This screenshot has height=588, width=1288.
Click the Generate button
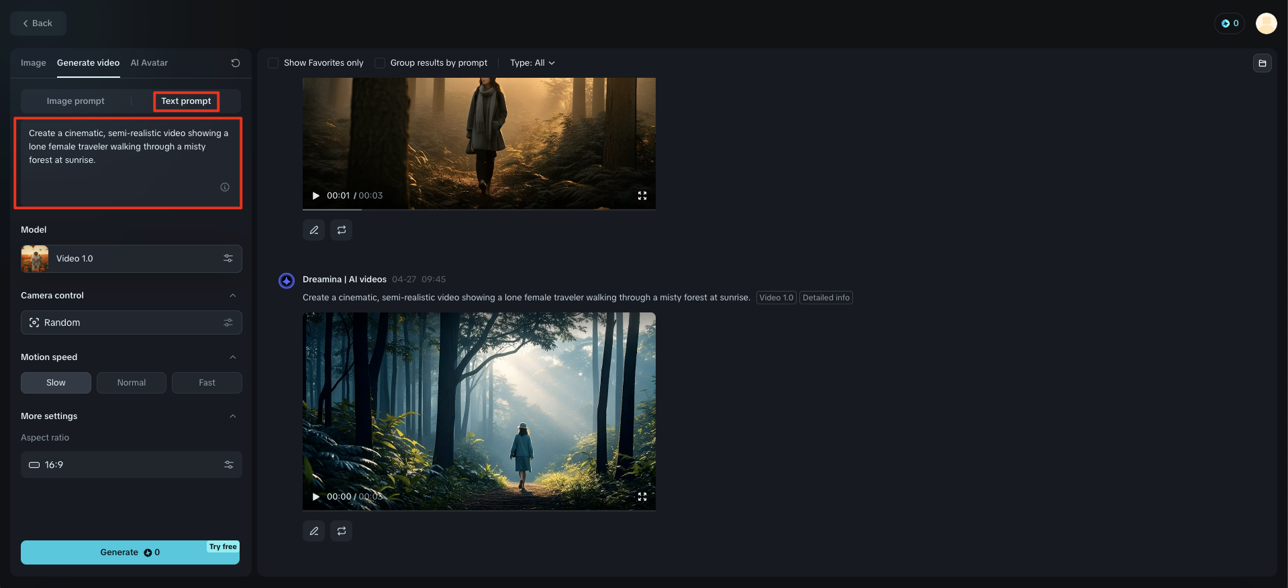tap(130, 552)
